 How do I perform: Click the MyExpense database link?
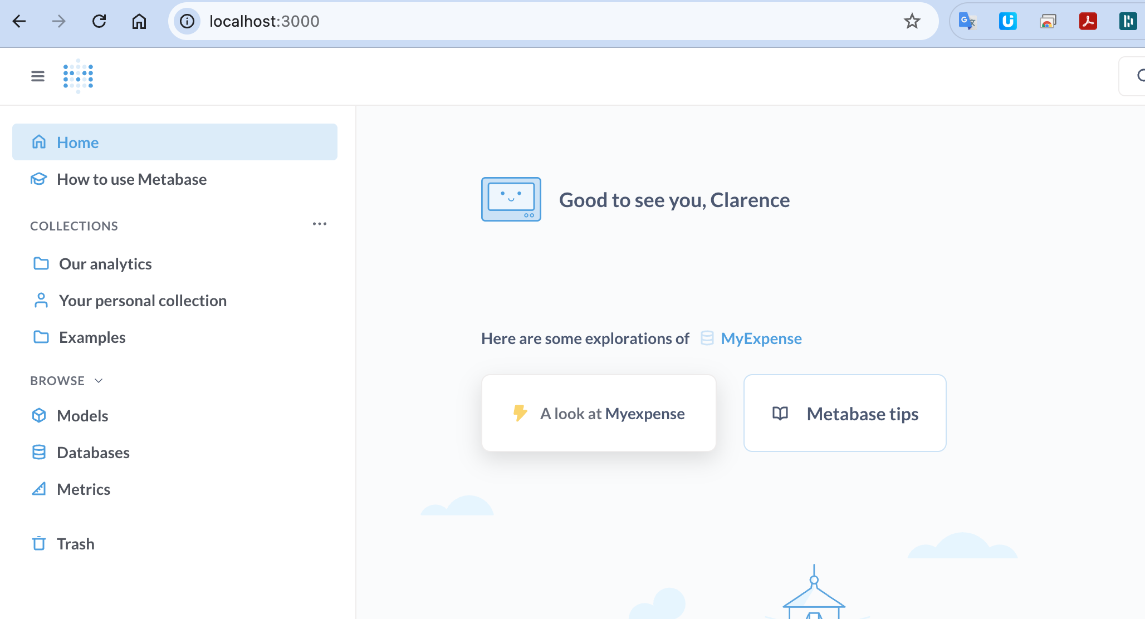(761, 338)
